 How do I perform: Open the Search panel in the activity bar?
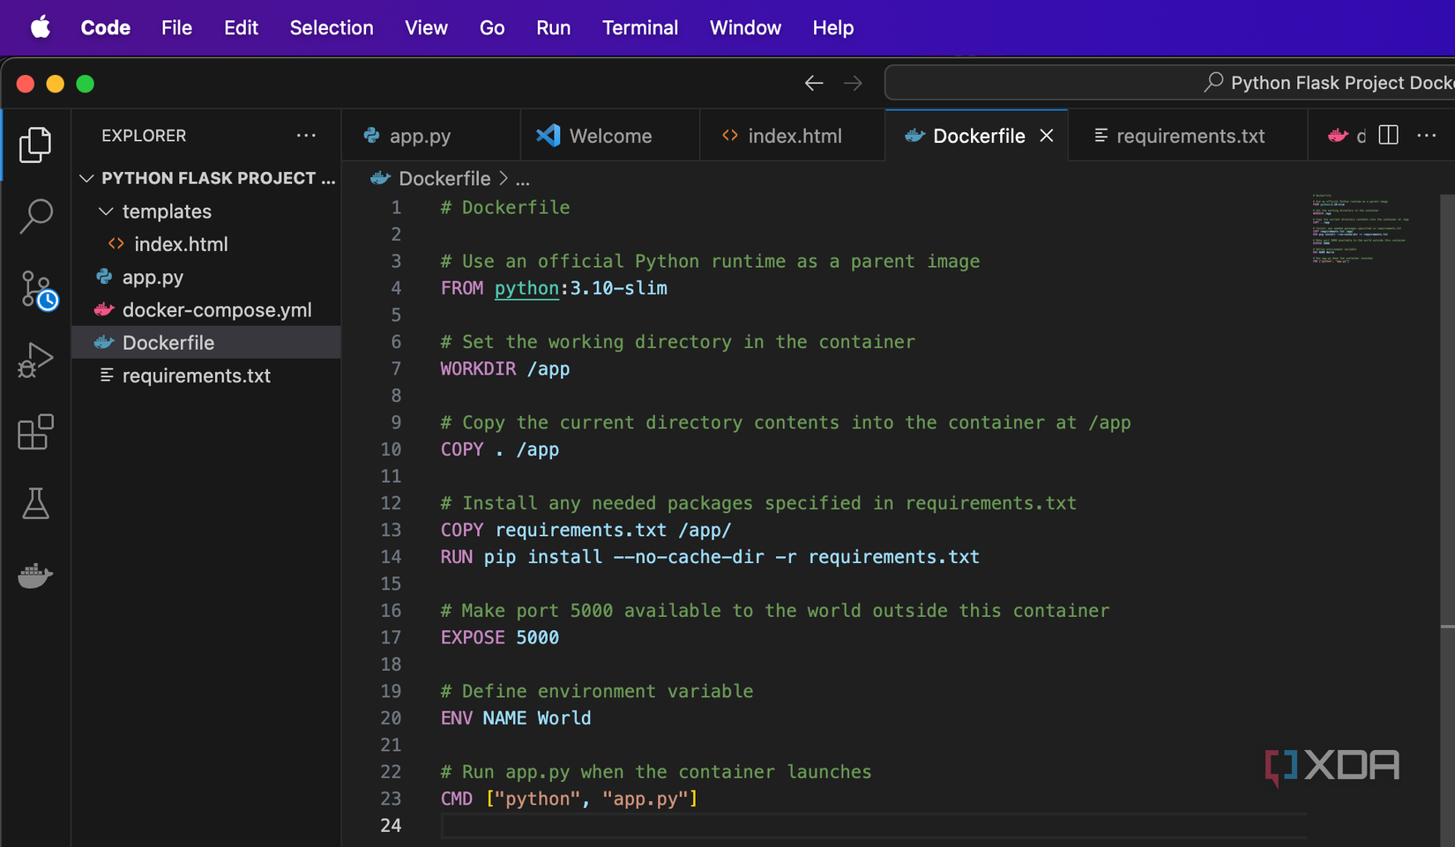36,216
